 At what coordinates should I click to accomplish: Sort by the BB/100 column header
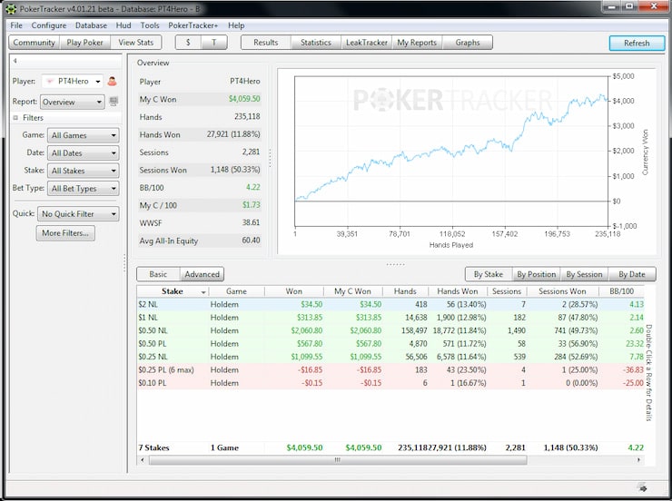pos(621,291)
